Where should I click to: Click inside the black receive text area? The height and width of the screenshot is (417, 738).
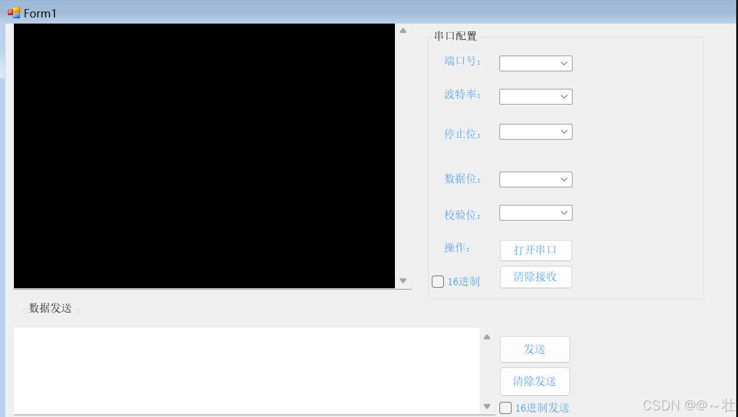pos(204,156)
